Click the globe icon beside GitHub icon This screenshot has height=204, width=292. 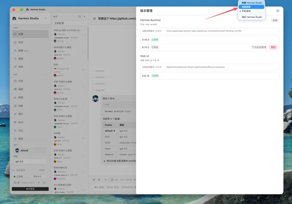point(18,183)
